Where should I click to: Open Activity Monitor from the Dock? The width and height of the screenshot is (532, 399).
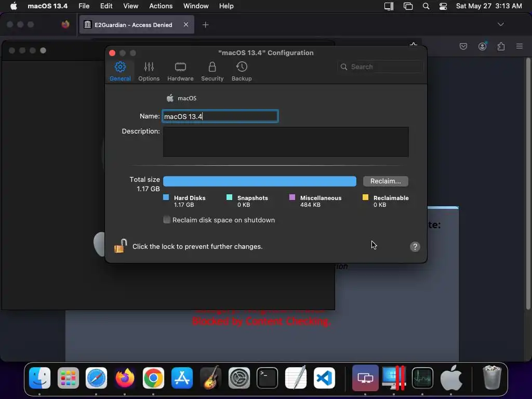click(422, 378)
